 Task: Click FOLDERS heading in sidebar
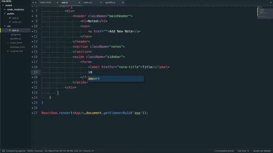point(6,1)
